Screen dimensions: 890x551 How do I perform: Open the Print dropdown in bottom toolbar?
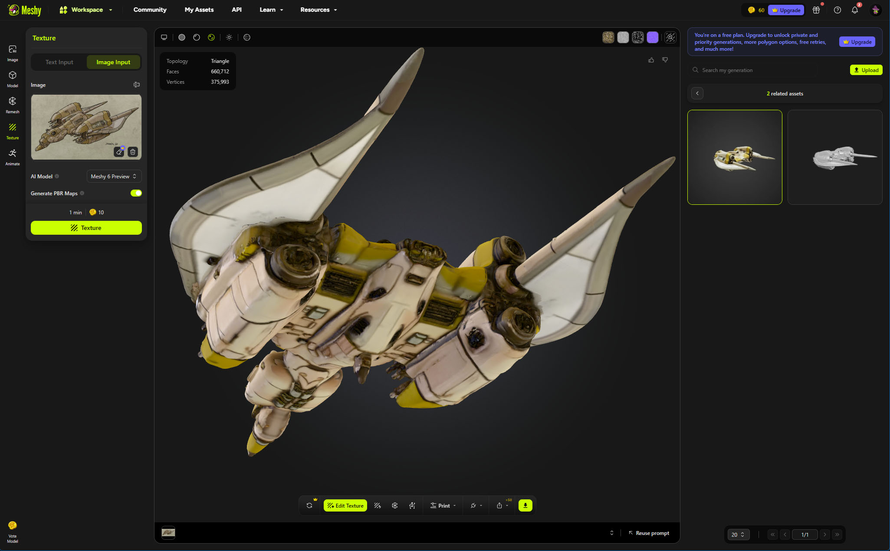click(x=443, y=505)
